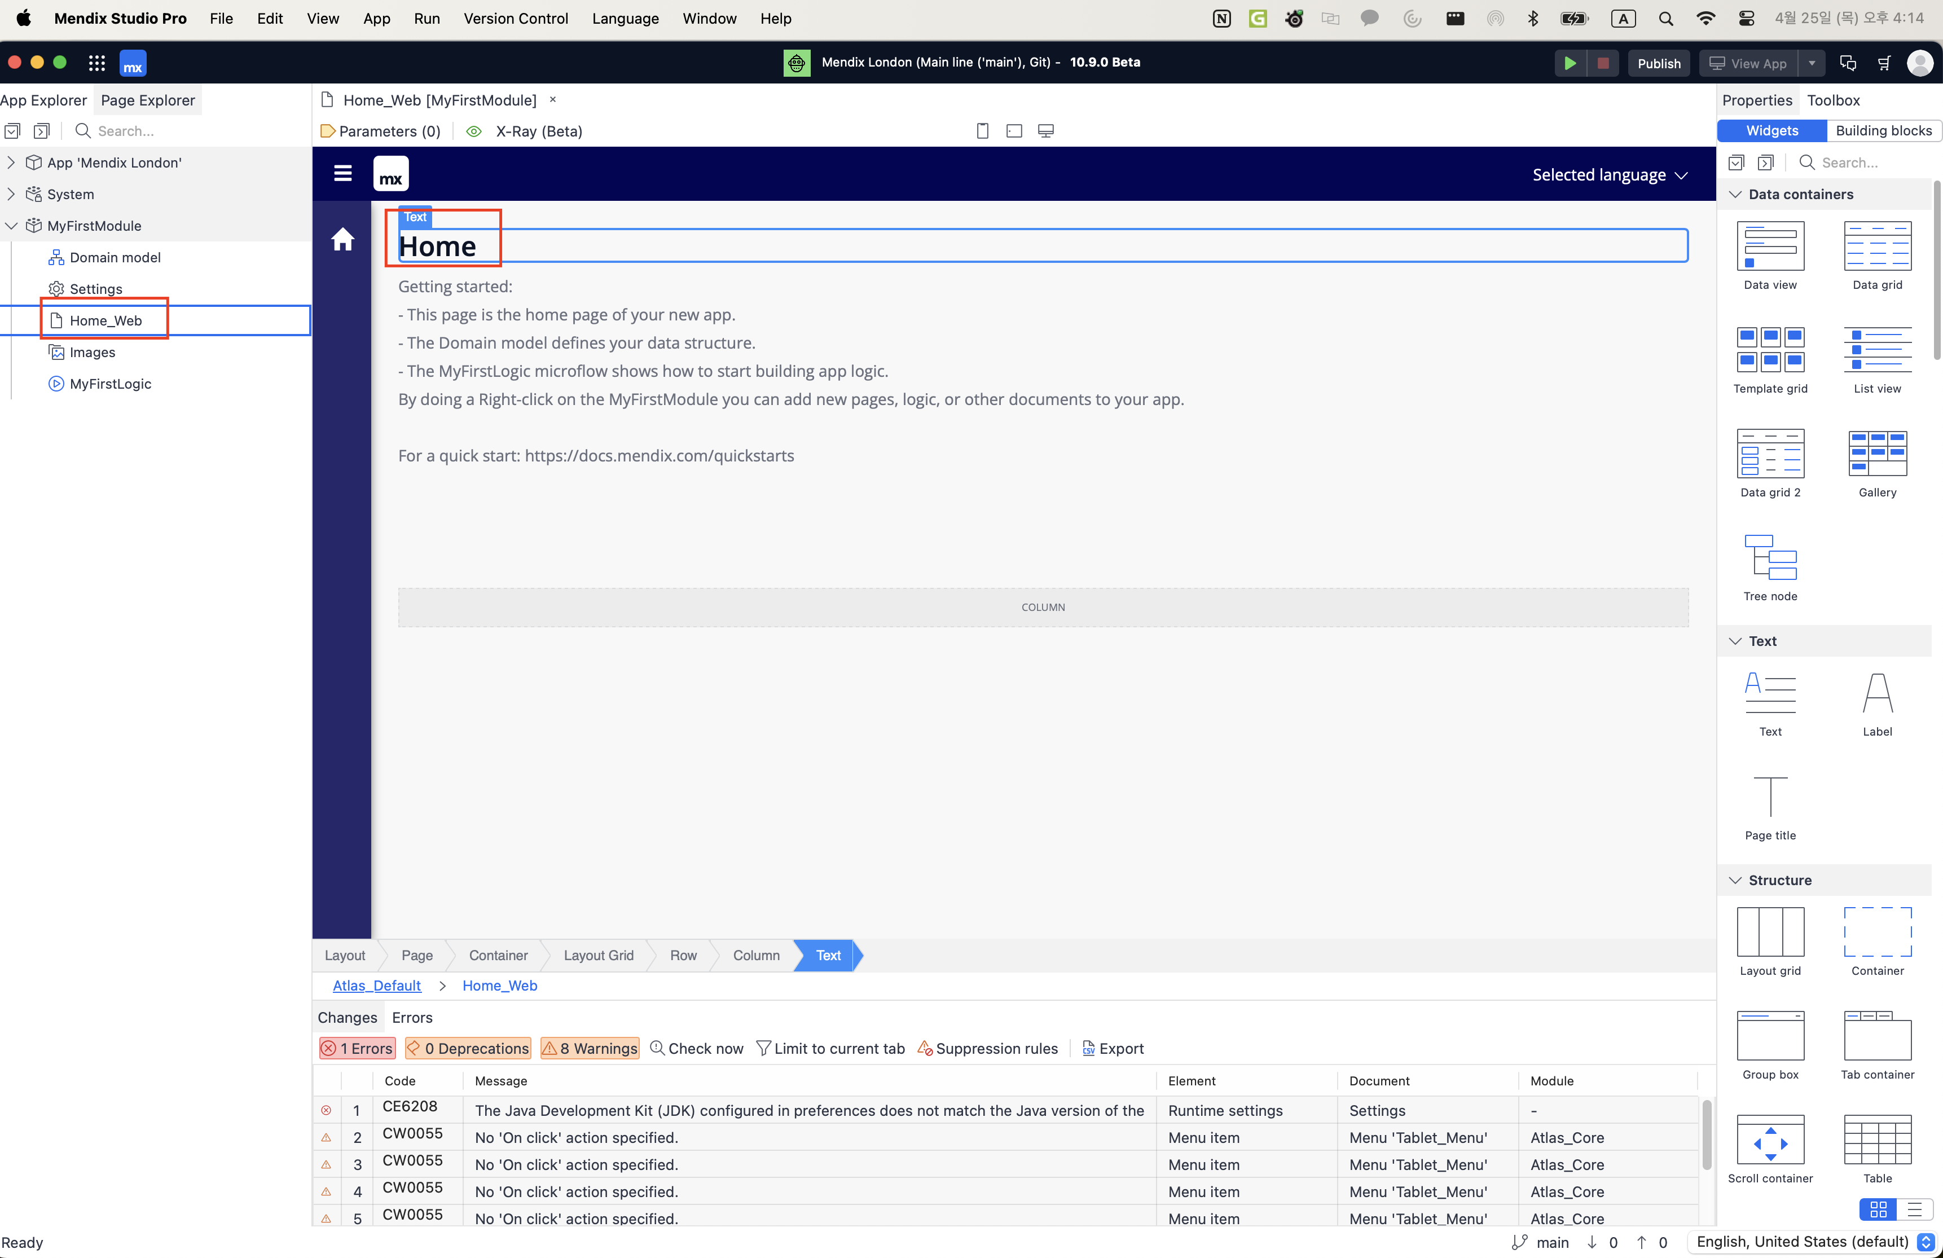
Task: Select the Layout grid widget
Action: coord(1770,942)
